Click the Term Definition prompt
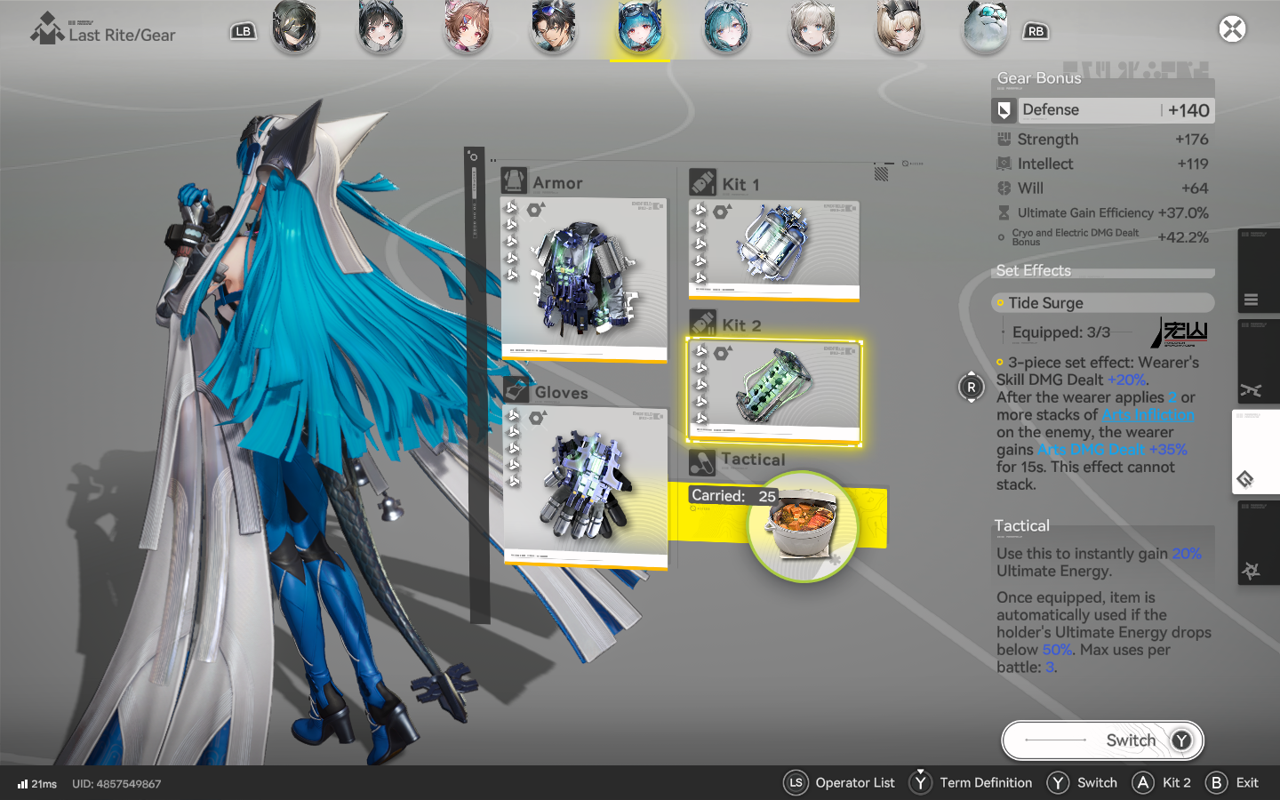Screen dimensions: 1280x800 pos(971,782)
